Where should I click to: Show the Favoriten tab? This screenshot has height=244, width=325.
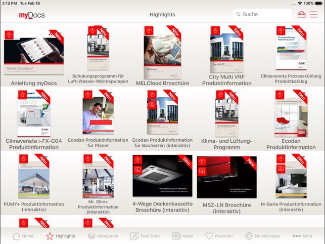[x=219, y=236]
